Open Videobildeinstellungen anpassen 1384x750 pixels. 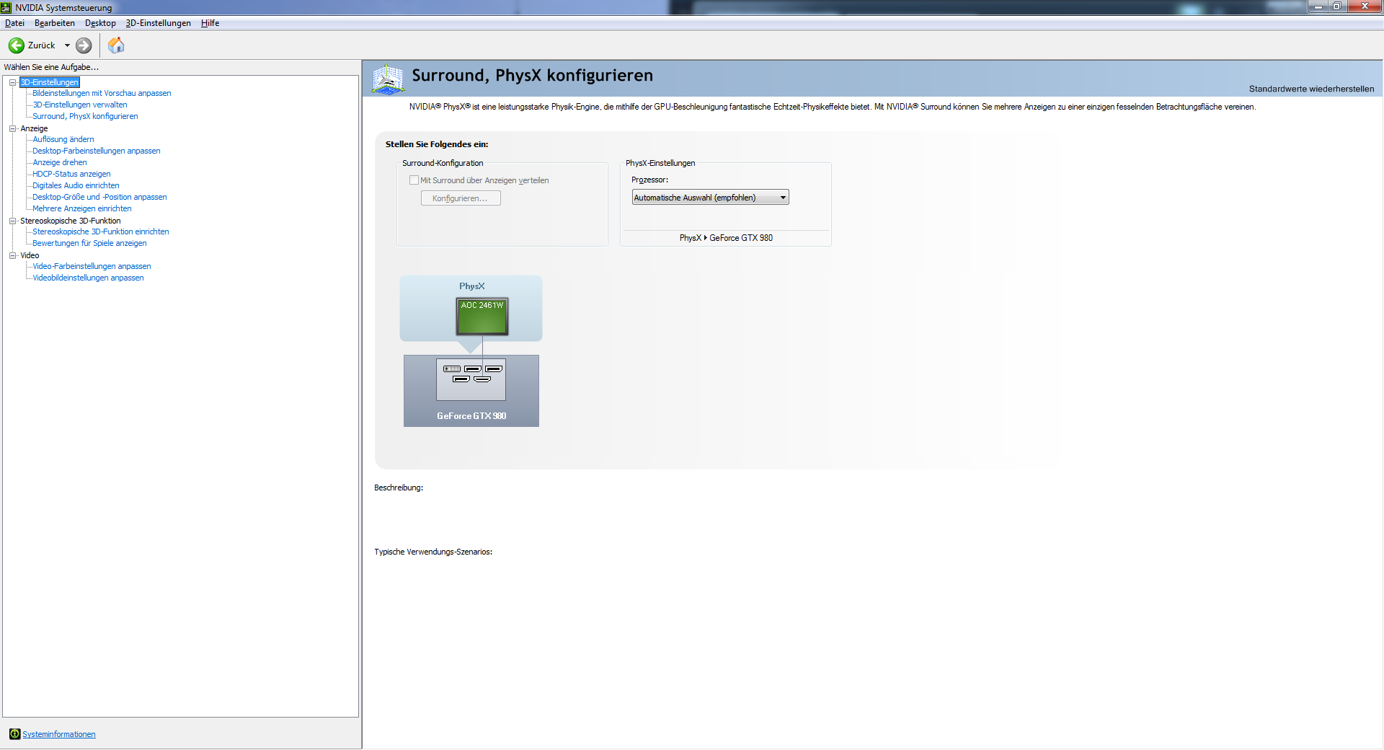pyautogui.click(x=88, y=278)
